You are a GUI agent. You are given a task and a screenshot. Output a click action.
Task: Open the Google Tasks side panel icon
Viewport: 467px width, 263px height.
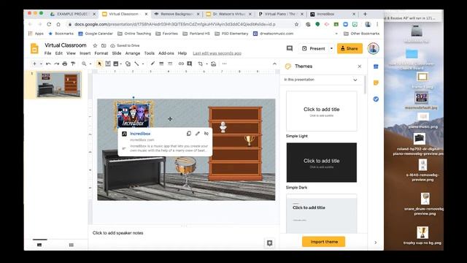(376, 99)
